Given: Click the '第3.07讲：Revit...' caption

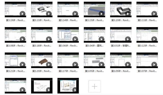Looking at the screenshot, I should point(147,71).
